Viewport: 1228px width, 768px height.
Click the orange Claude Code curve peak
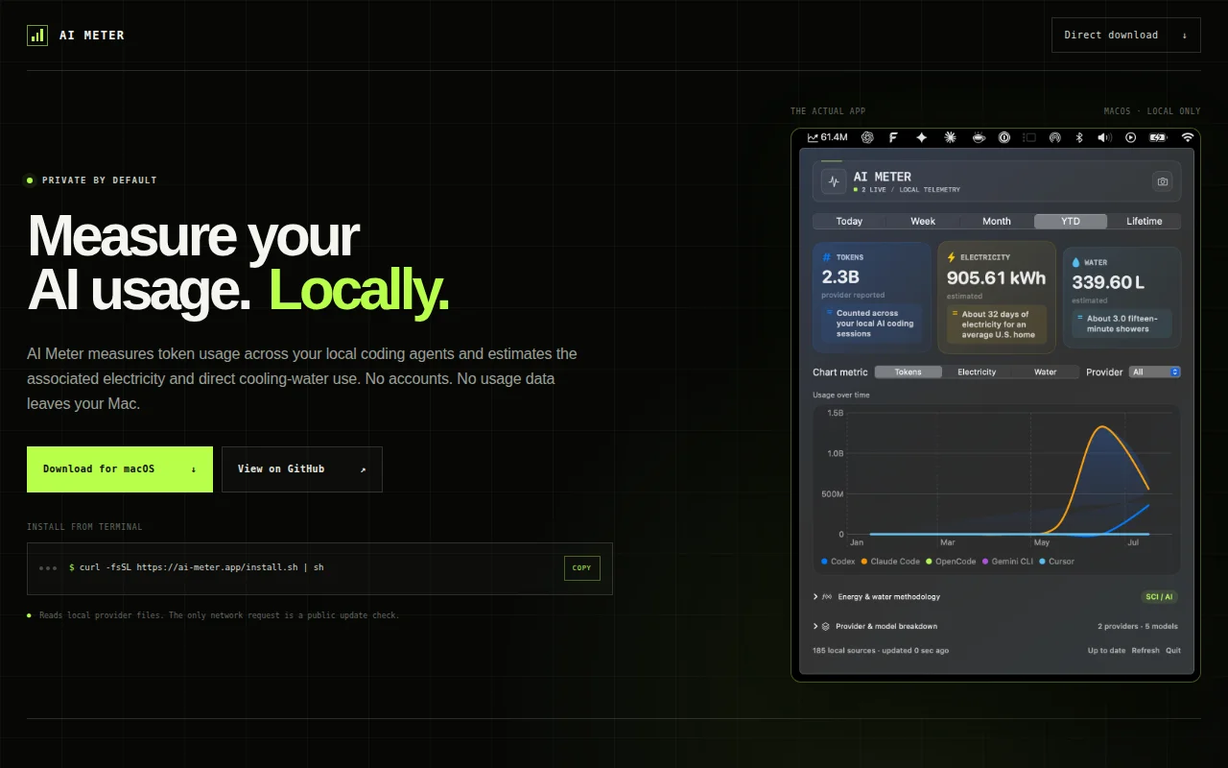pyautogui.click(x=1103, y=427)
